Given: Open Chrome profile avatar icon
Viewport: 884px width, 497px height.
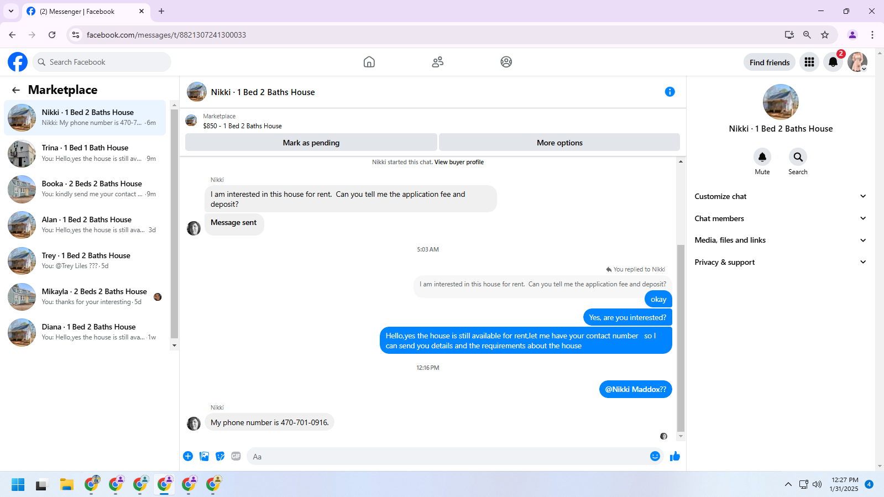Looking at the screenshot, I should coord(852,35).
